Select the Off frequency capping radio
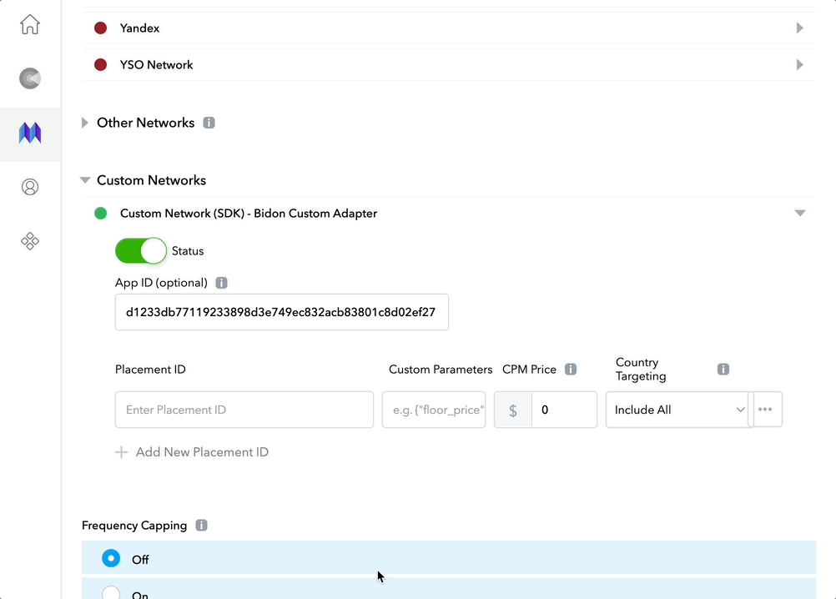This screenshot has width=836, height=599. (x=111, y=558)
